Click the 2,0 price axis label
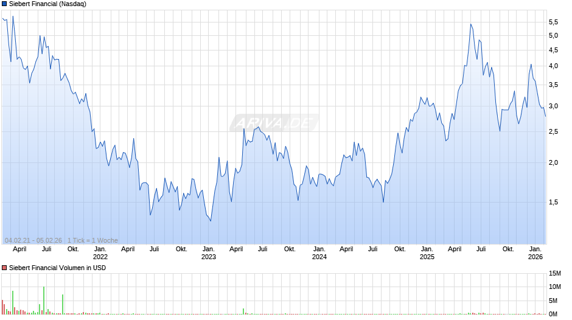This screenshot has width=572, height=320. [x=553, y=162]
